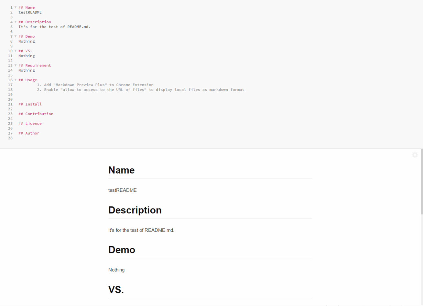Collapse the Requirement section fold arrow
Viewport: 423px width, 306px height.
tap(15, 65)
